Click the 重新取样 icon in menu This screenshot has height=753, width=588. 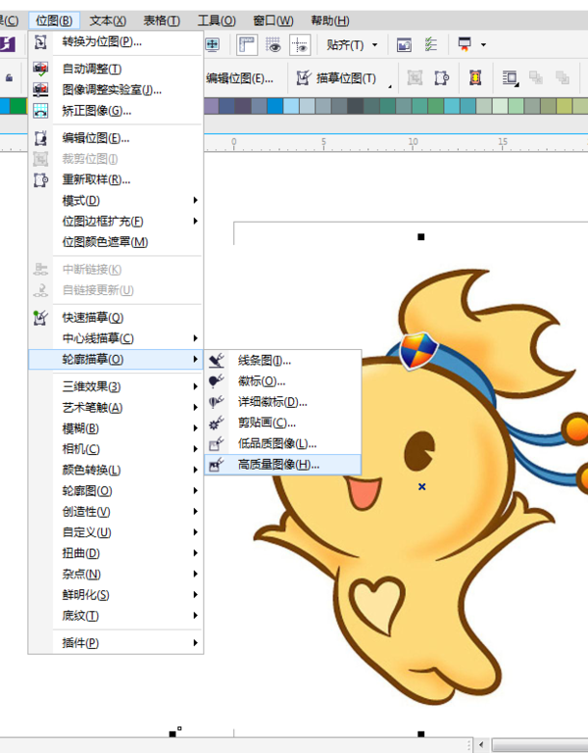pos(41,180)
